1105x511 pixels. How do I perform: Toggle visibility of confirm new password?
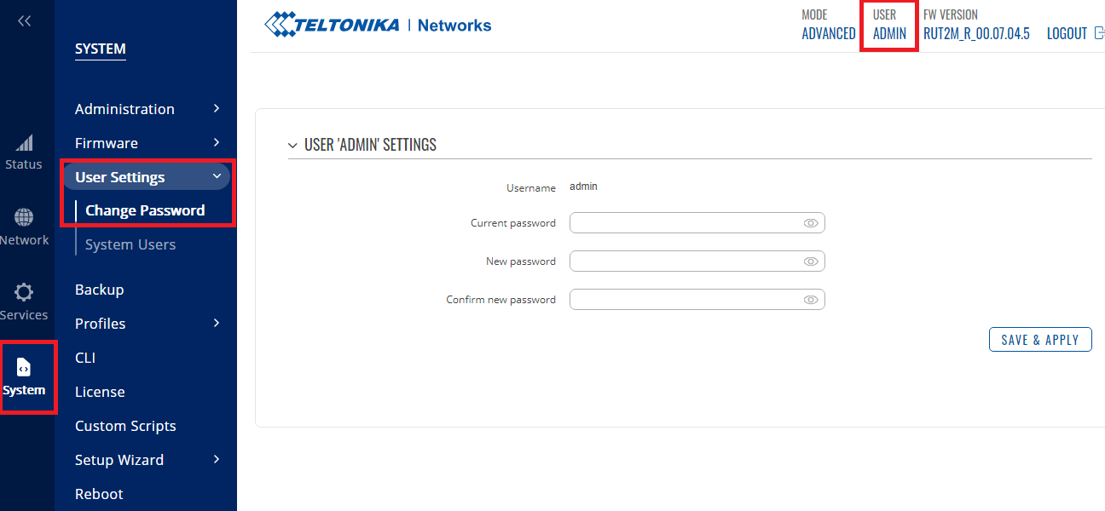click(x=811, y=300)
